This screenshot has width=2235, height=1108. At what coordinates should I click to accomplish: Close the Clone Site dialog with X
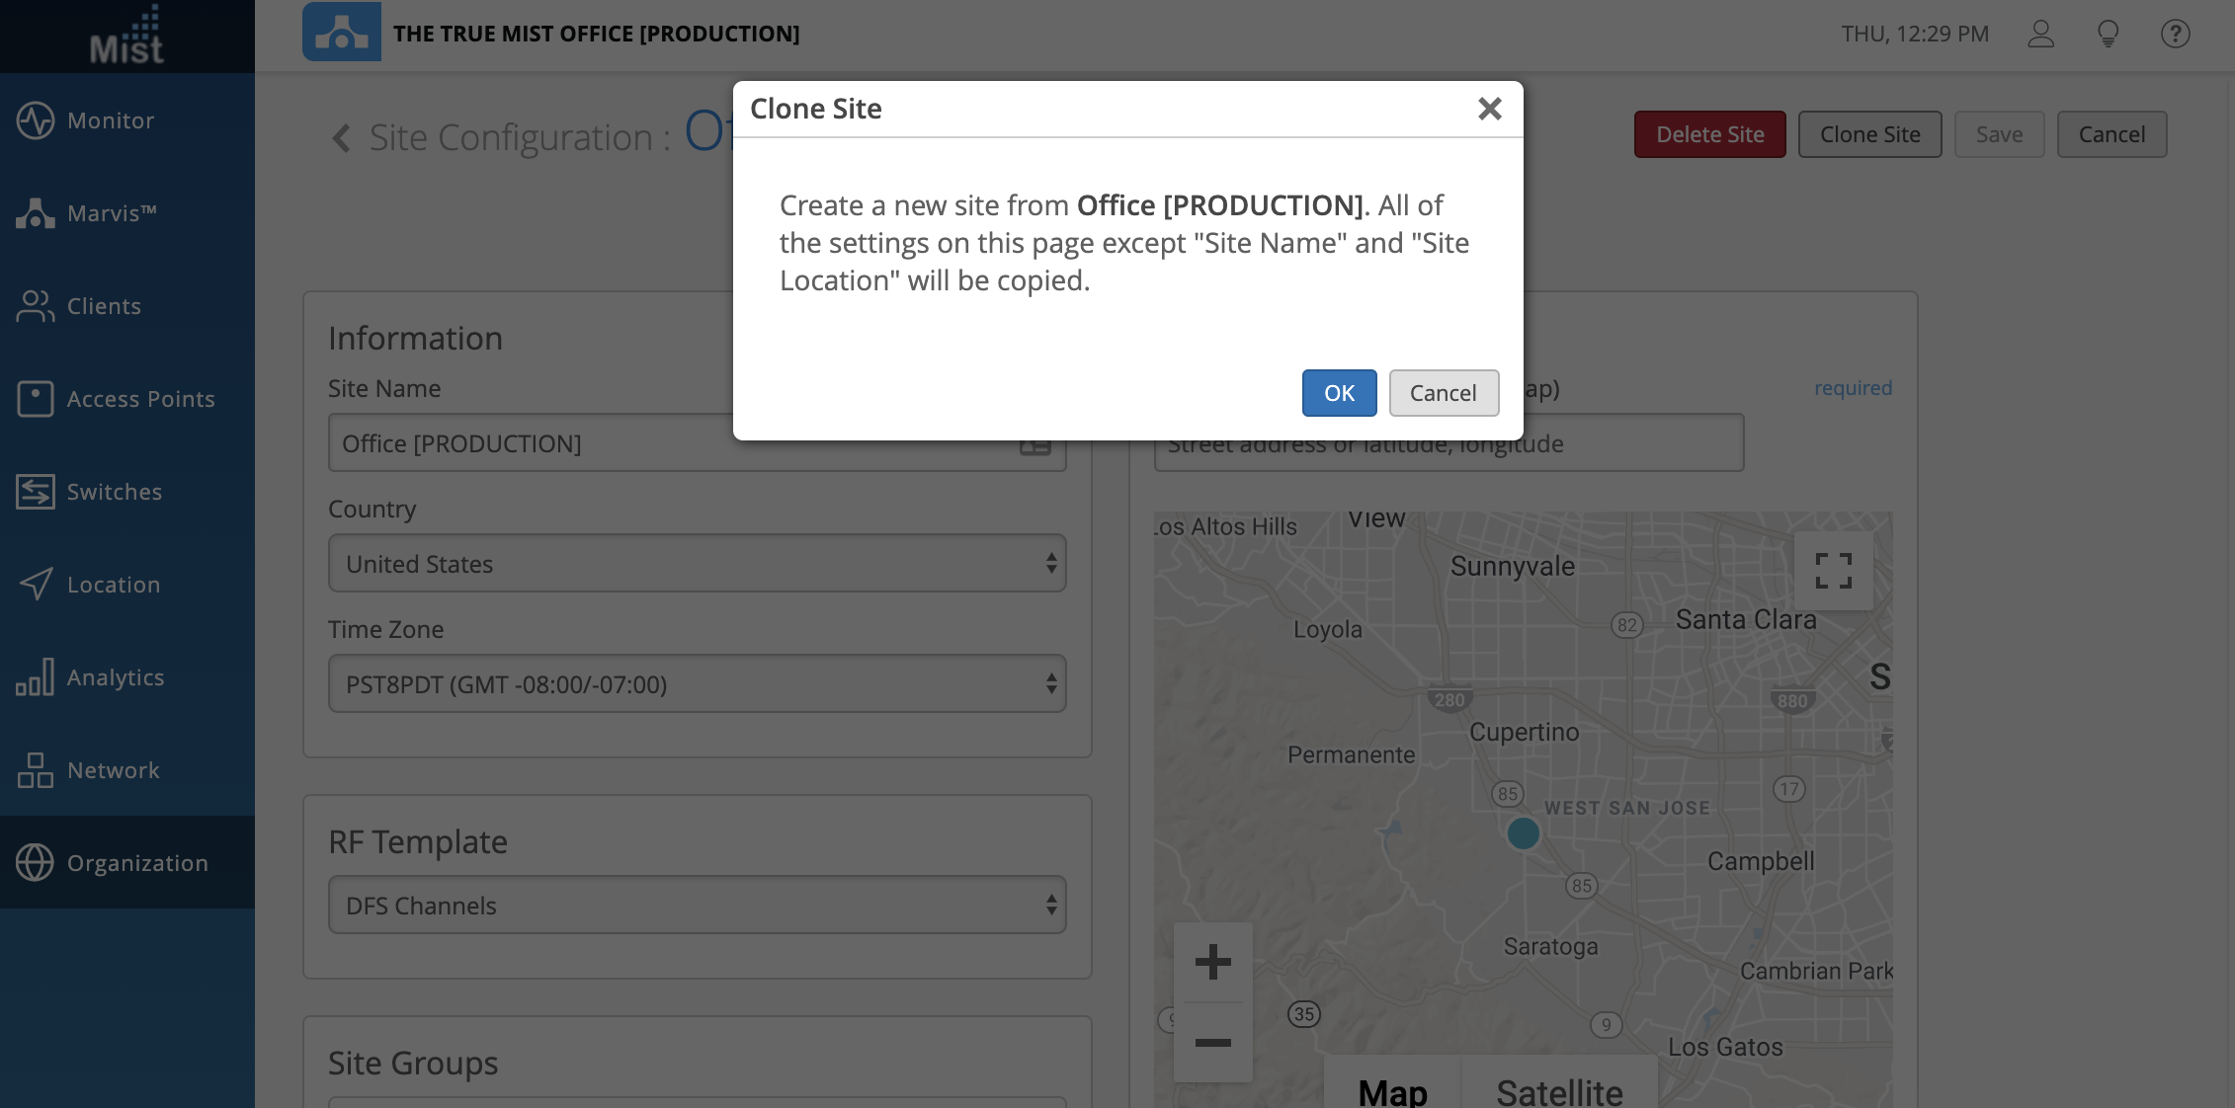pos(1489,109)
